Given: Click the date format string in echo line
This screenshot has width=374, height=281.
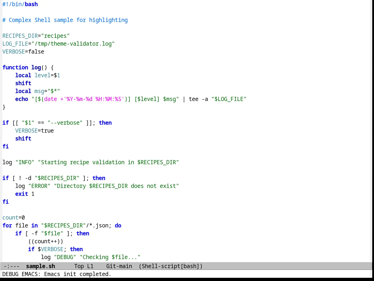Looking at the screenshot, I should 93,99.
